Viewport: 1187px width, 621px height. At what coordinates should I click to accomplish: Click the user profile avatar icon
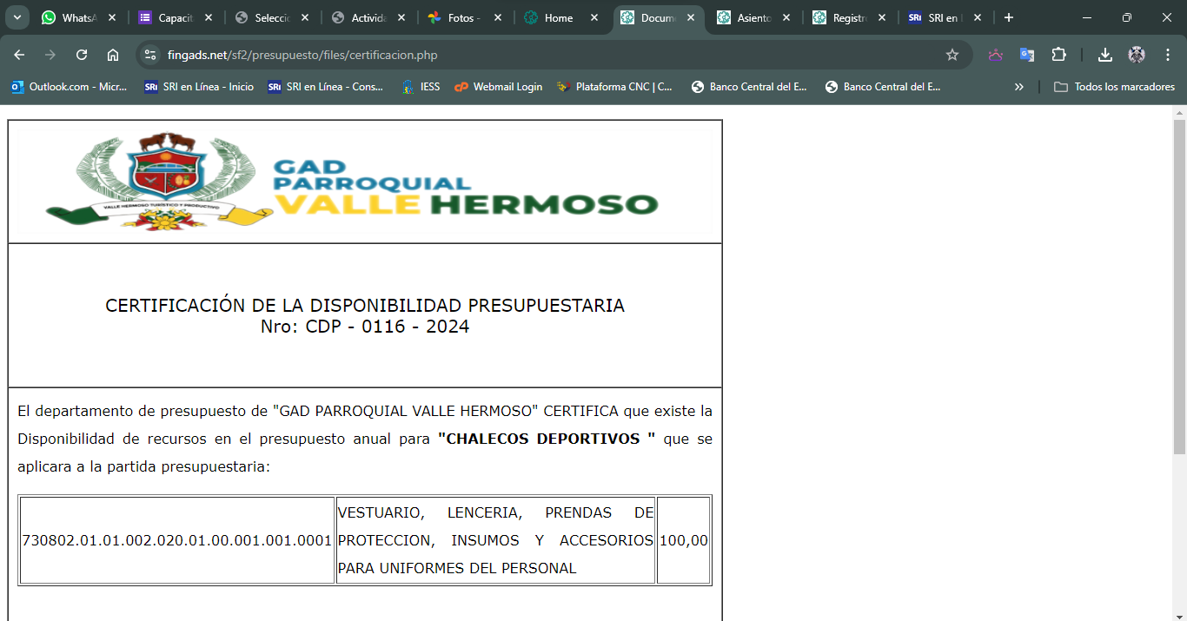(1137, 55)
